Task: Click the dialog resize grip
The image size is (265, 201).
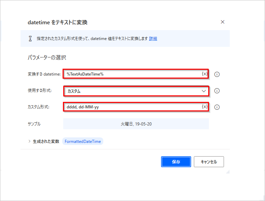Action: [228, 172]
